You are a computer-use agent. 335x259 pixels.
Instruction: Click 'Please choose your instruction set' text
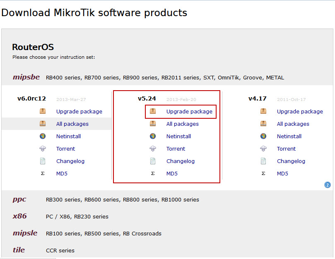pyautogui.click(x=54, y=57)
